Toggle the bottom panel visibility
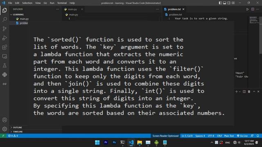262x147 pixels. [x=225, y=3]
